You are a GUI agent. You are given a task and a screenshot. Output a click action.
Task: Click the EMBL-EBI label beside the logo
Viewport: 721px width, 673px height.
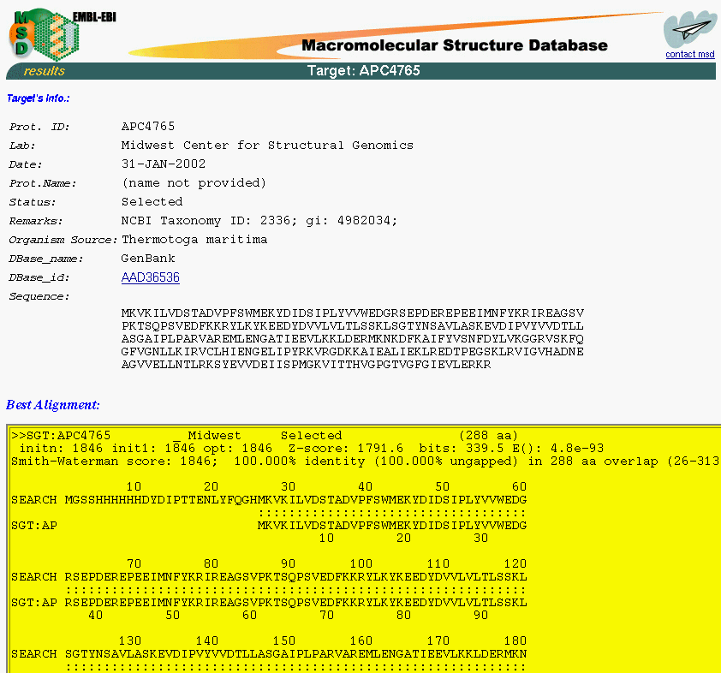94,16
